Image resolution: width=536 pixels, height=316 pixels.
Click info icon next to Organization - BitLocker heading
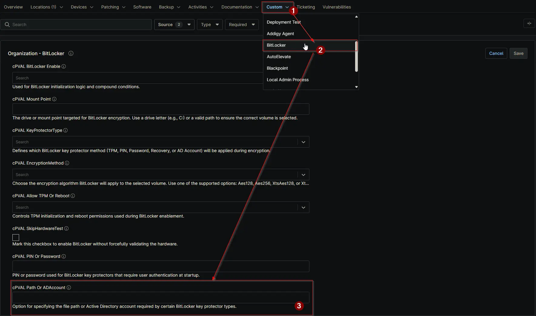71,53
